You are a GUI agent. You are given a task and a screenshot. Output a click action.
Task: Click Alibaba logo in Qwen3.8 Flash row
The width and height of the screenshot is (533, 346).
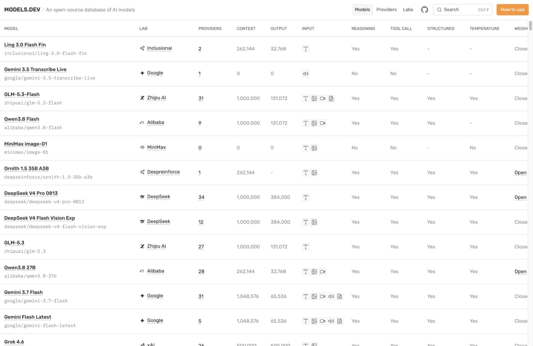142,122
